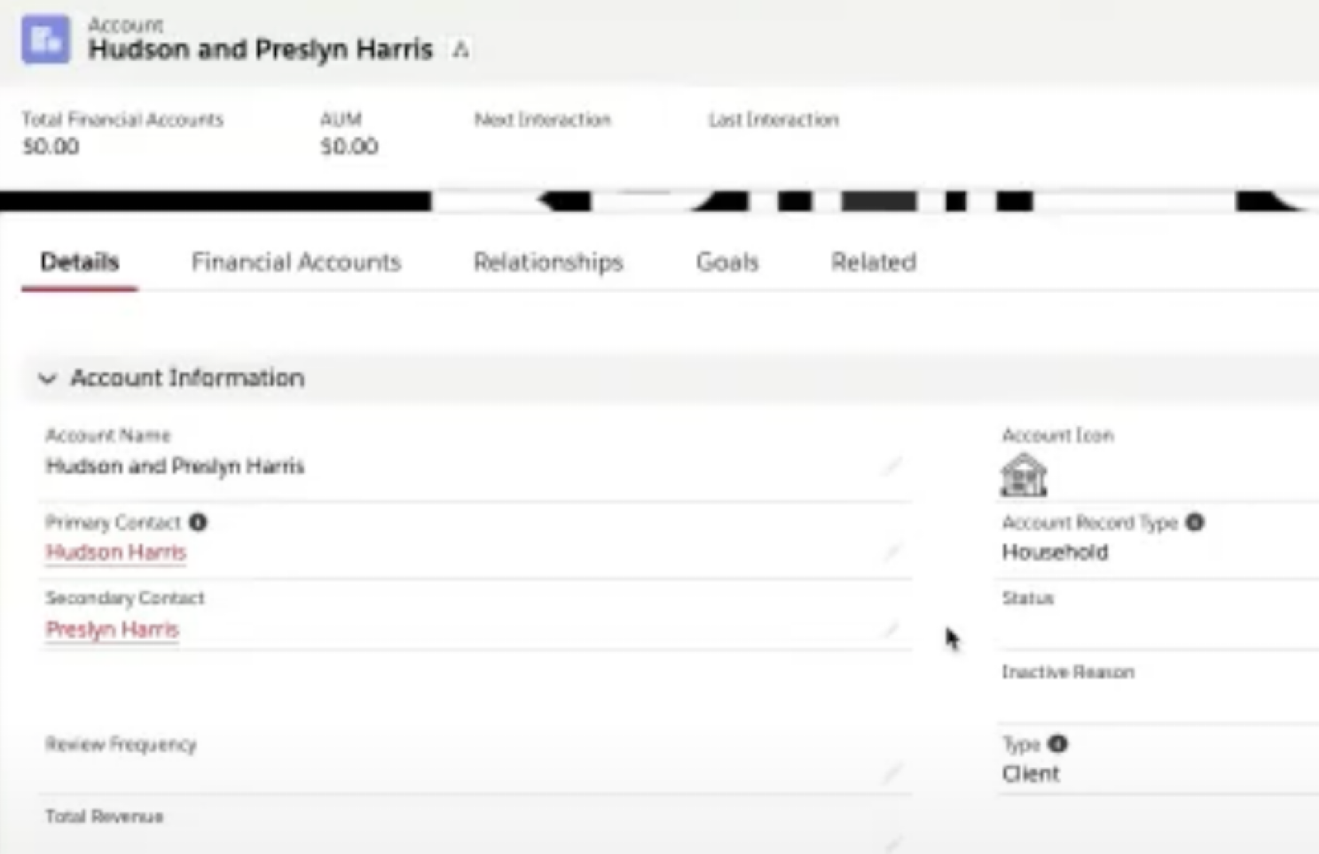Open the Related tab
Image resolution: width=1319 pixels, height=854 pixels.
873,262
